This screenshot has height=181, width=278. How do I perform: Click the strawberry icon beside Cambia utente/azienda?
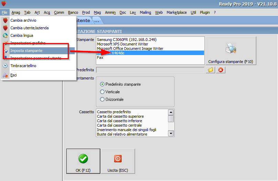5,28
